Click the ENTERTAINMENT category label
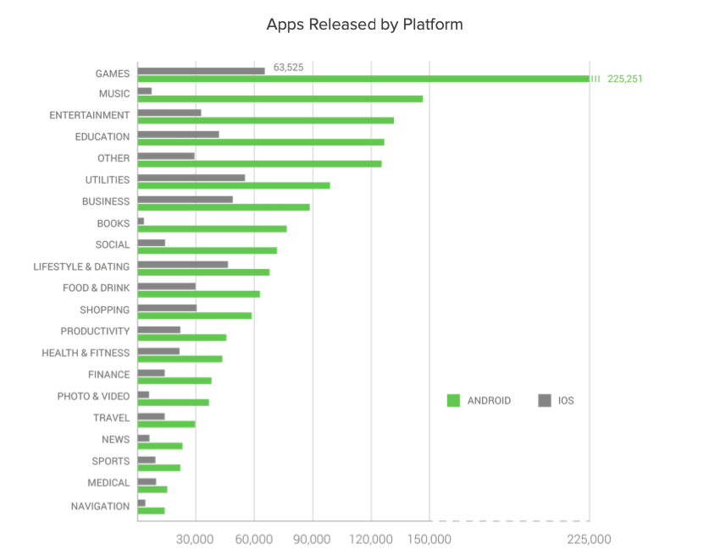The image size is (704, 555). click(89, 115)
